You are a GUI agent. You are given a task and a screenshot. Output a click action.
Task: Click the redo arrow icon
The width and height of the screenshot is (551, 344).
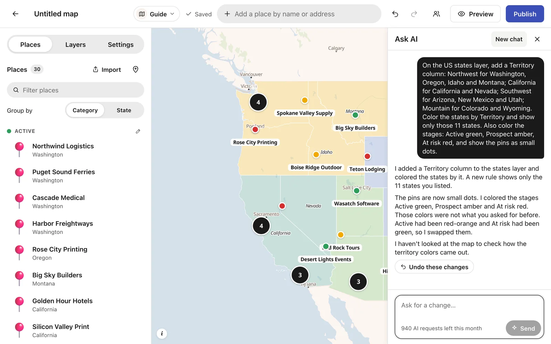pyautogui.click(x=414, y=14)
